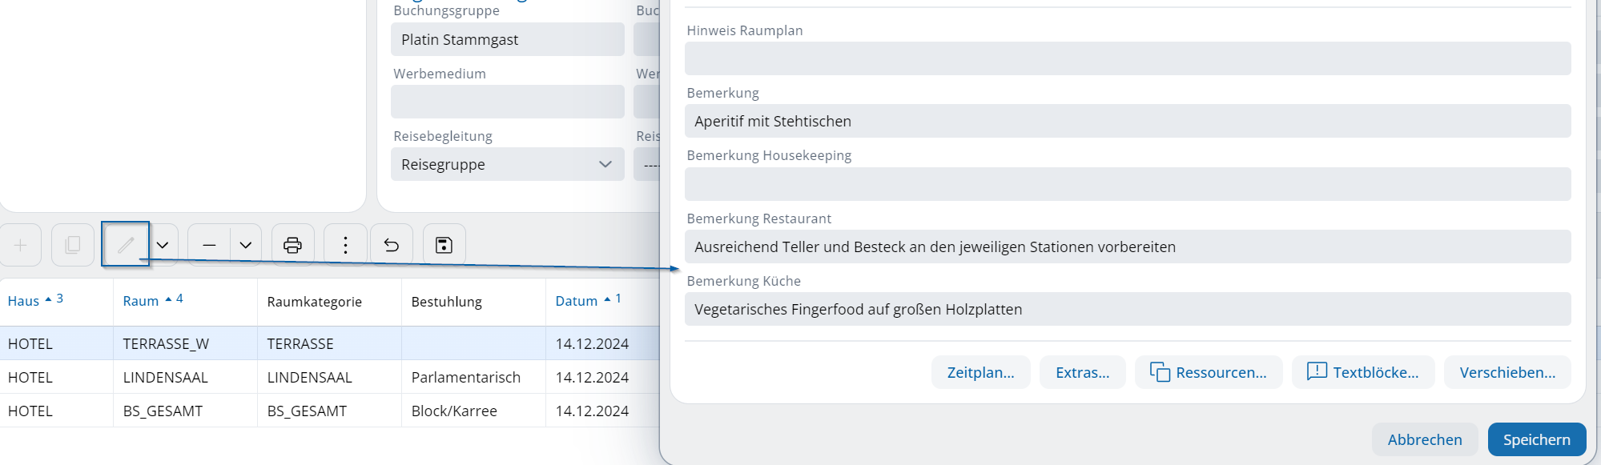Expand the remove button dropdown arrow
This screenshot has width=1601, height=465.
[246, 245]
